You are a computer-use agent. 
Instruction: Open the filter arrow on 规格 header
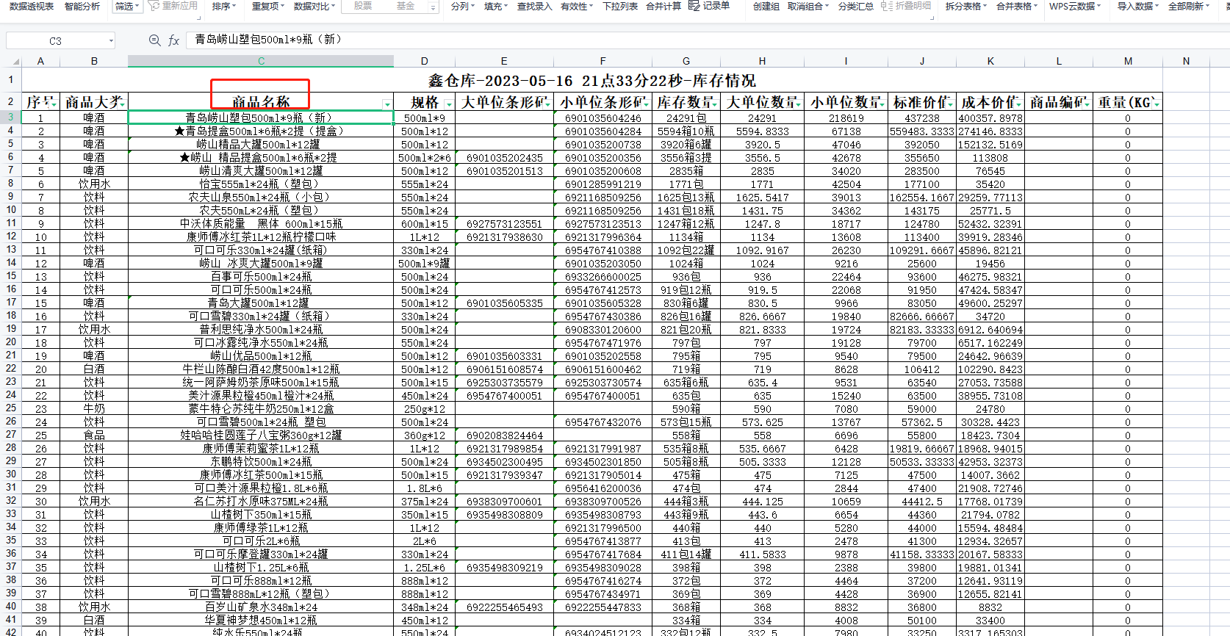tap(448, 104)
